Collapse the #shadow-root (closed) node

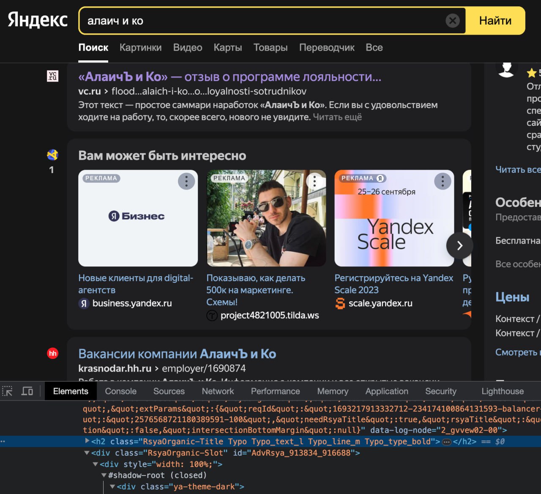tap(104, 475)
